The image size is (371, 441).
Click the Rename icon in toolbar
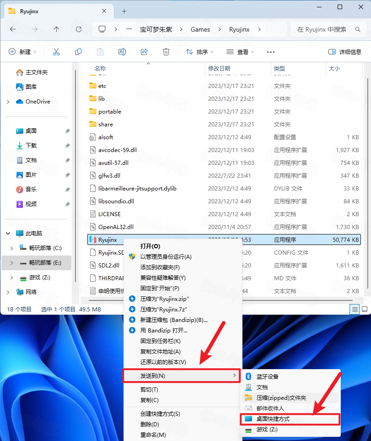[x=122, y=52]
